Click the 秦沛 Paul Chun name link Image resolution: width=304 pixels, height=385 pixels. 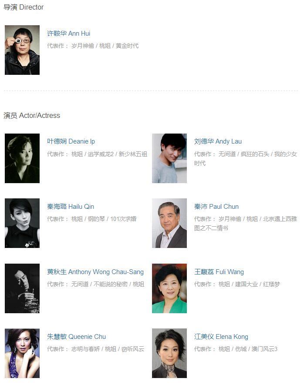click(x=216, y=207)
